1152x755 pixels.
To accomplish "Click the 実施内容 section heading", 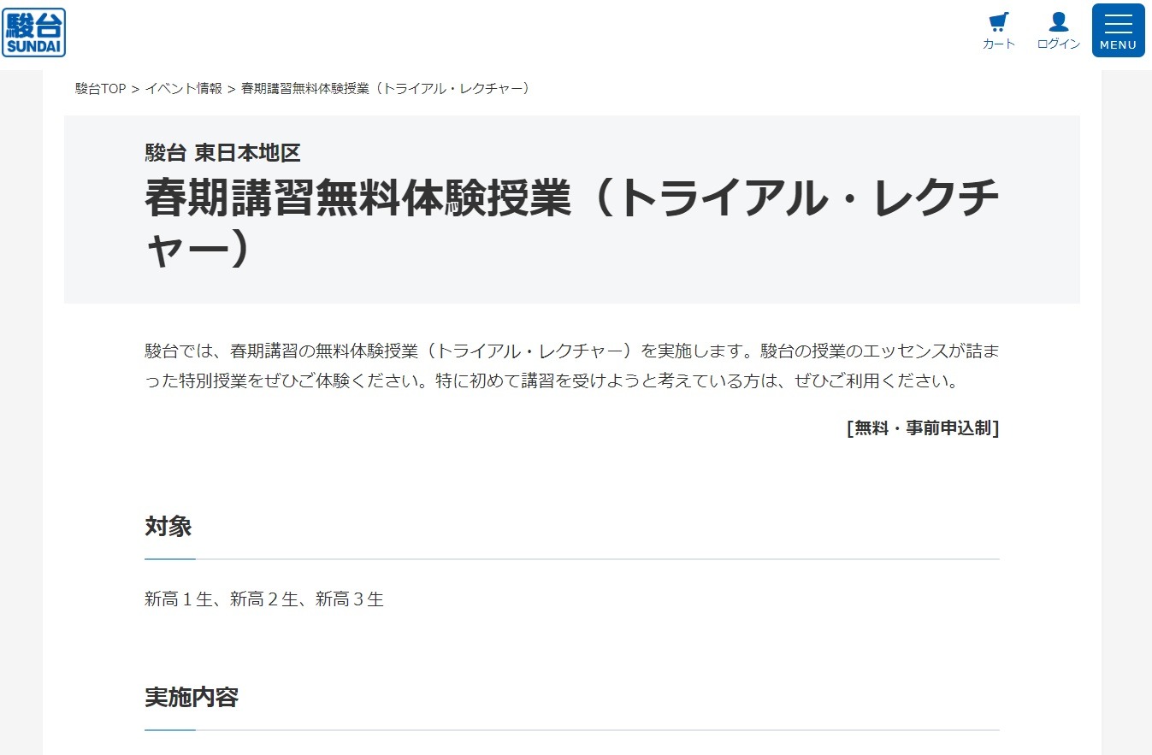I will pos(191,698).
